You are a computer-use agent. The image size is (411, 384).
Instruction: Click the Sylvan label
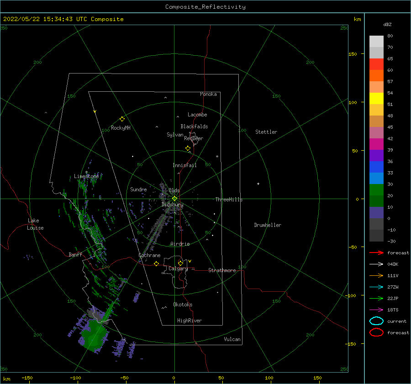[x=175, y=135]
